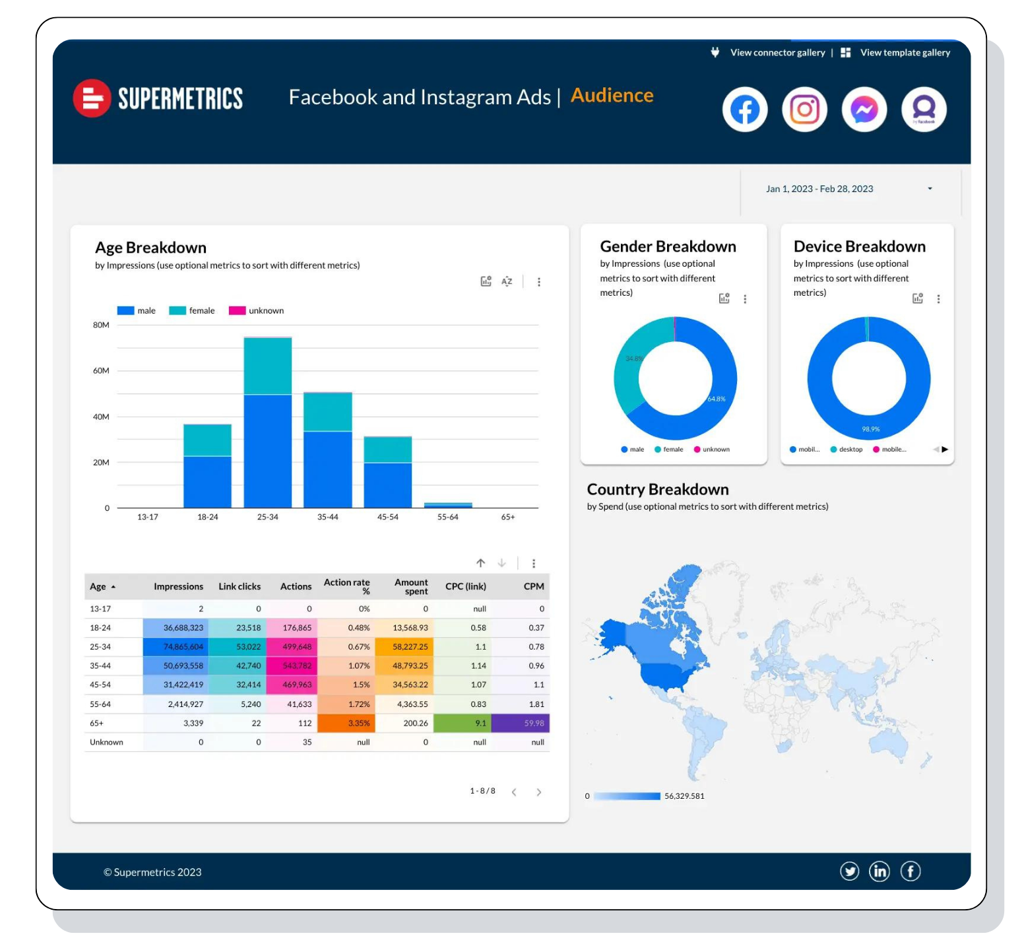Sort table by Impressions column header

click(178, 586)
